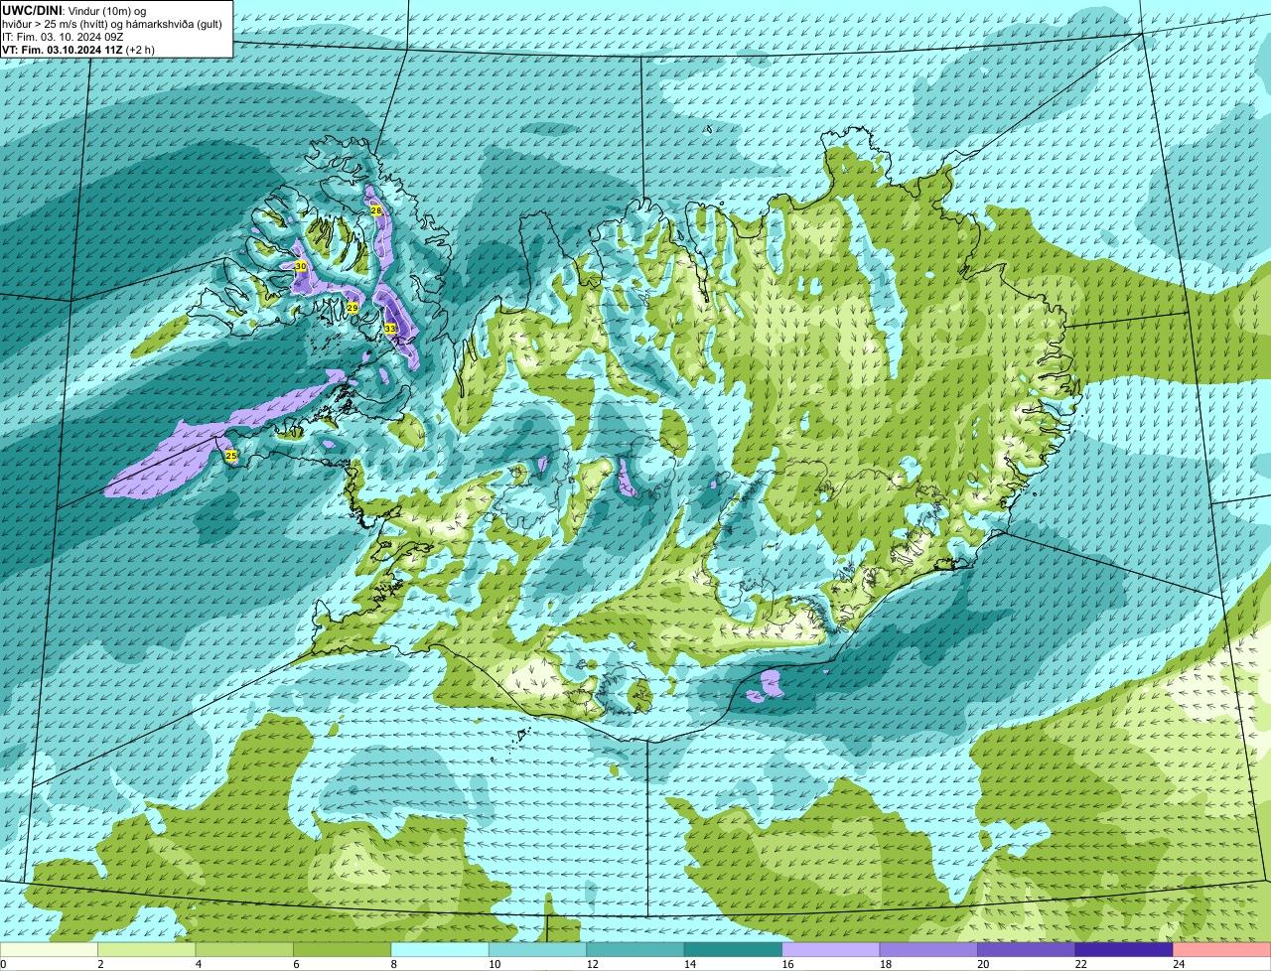
Task: Click the legend scale number 2
Action: (100, 964)
